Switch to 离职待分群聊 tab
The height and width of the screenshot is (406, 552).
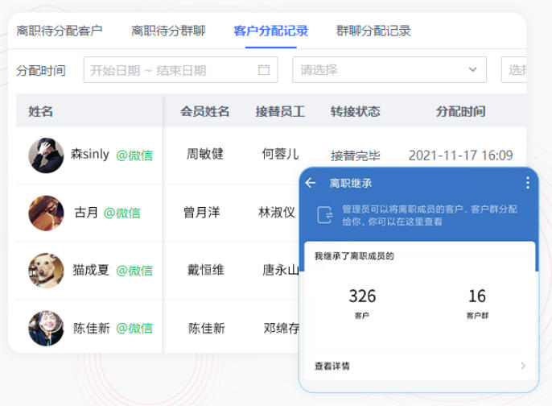tap(168, 31)
